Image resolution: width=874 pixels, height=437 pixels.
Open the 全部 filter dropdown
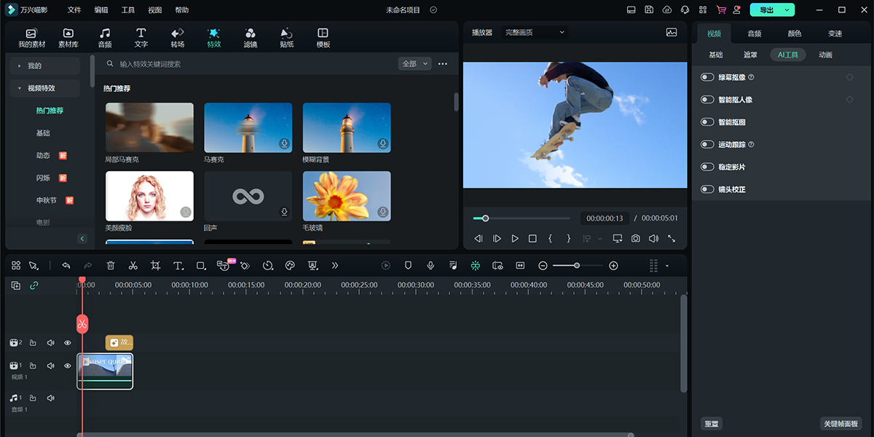(414, 64)
